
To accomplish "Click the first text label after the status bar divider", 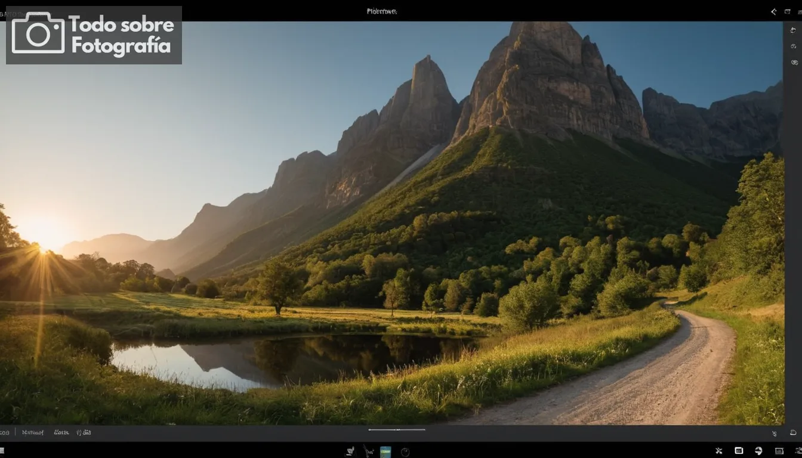I will 33,432.
